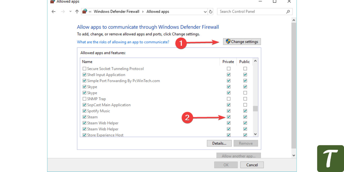Click the window scrollbar down arrow
This screenshot has height=172, width=344.
pos(294,155)
